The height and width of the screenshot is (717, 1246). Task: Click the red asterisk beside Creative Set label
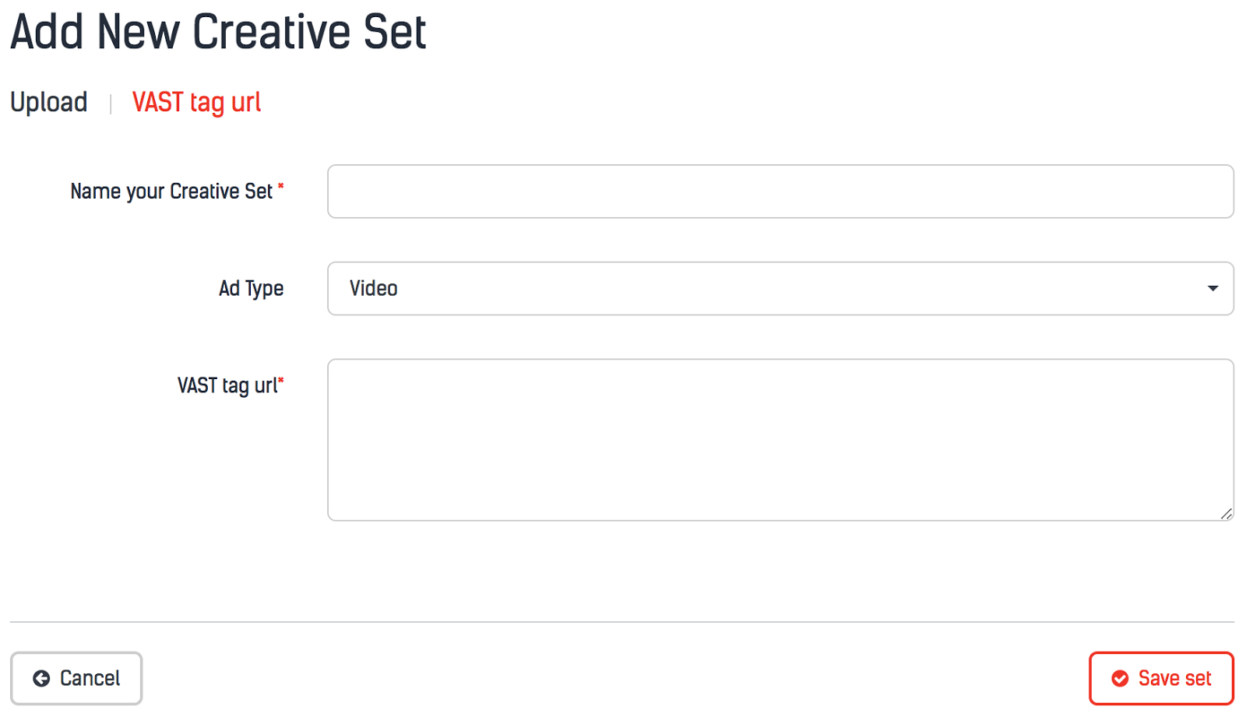click(x=281, y=186)
